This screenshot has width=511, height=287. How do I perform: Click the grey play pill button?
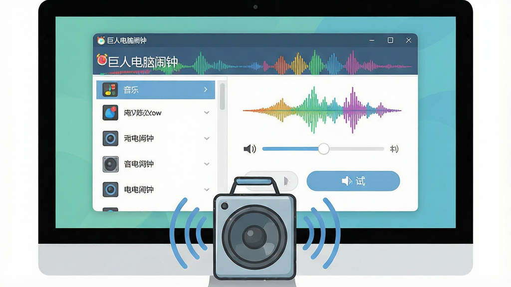(285, 181)
